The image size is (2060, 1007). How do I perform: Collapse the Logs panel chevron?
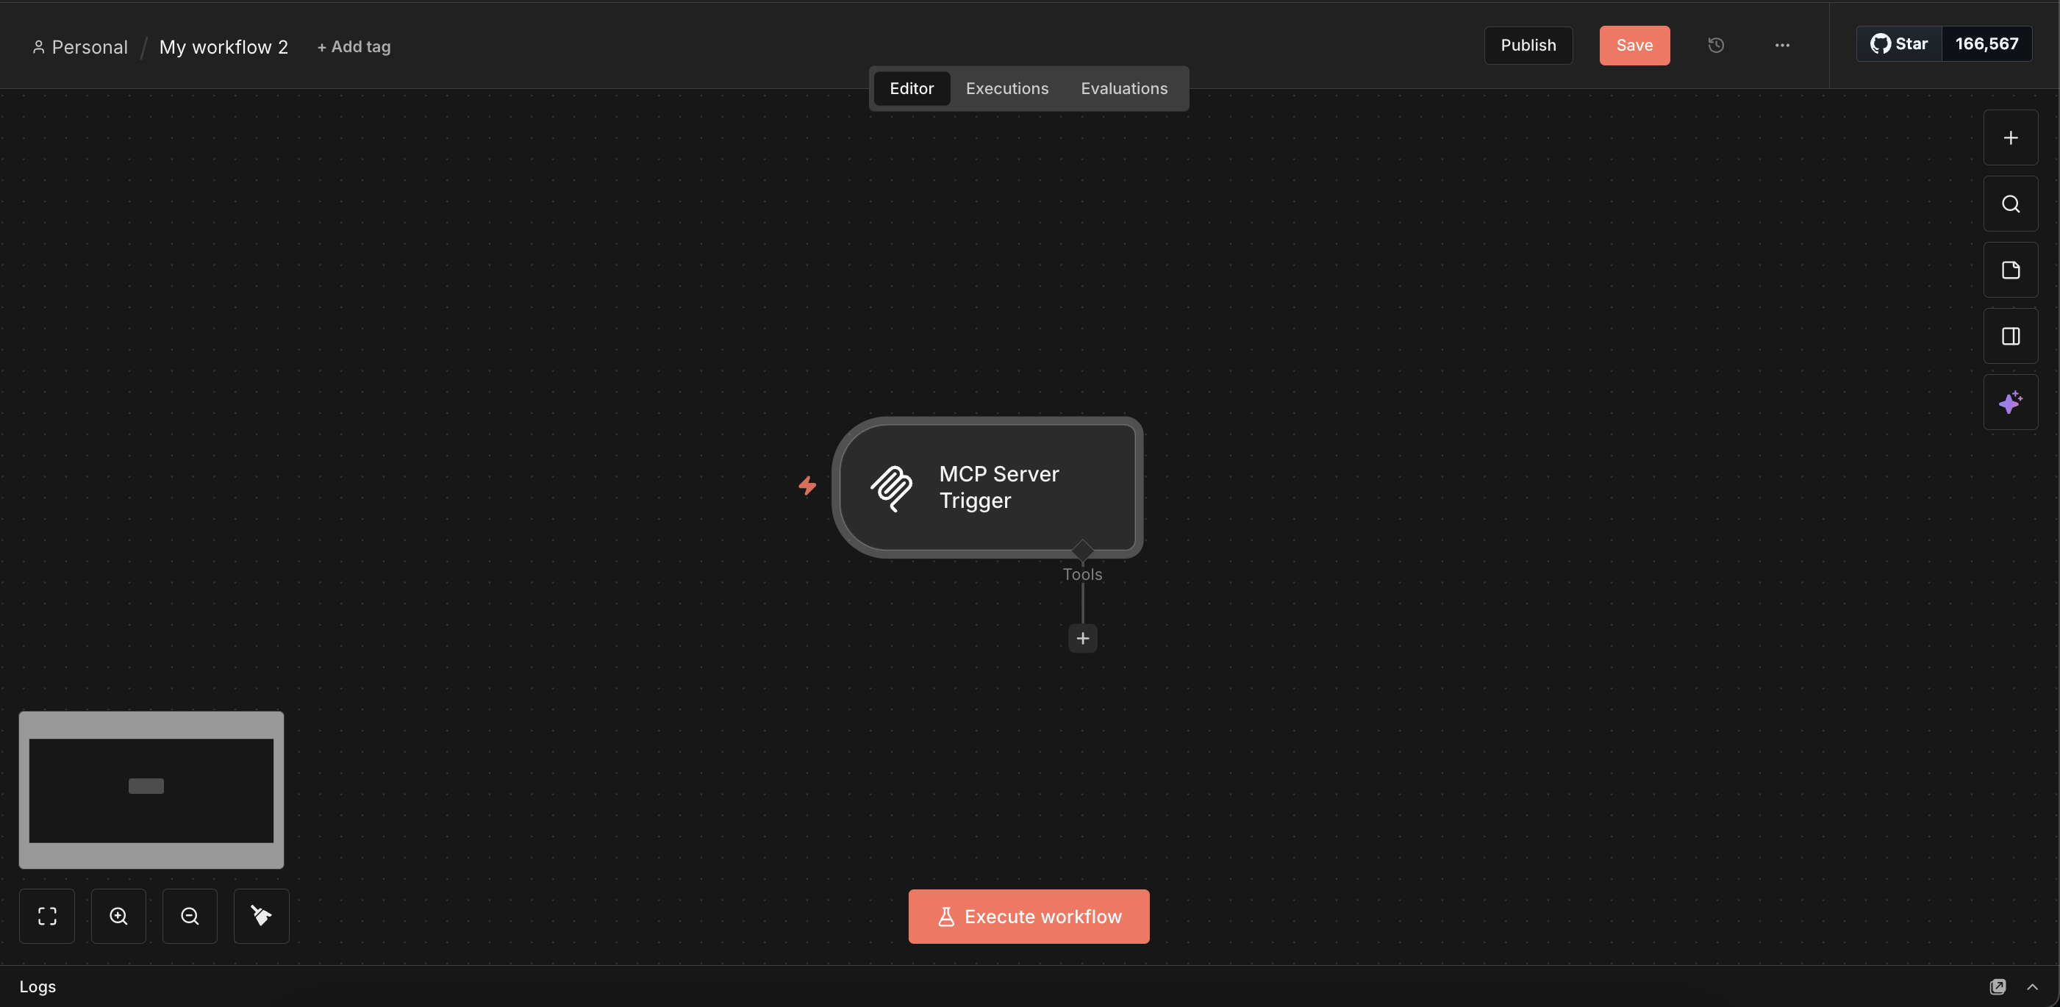click(2035, 986)
